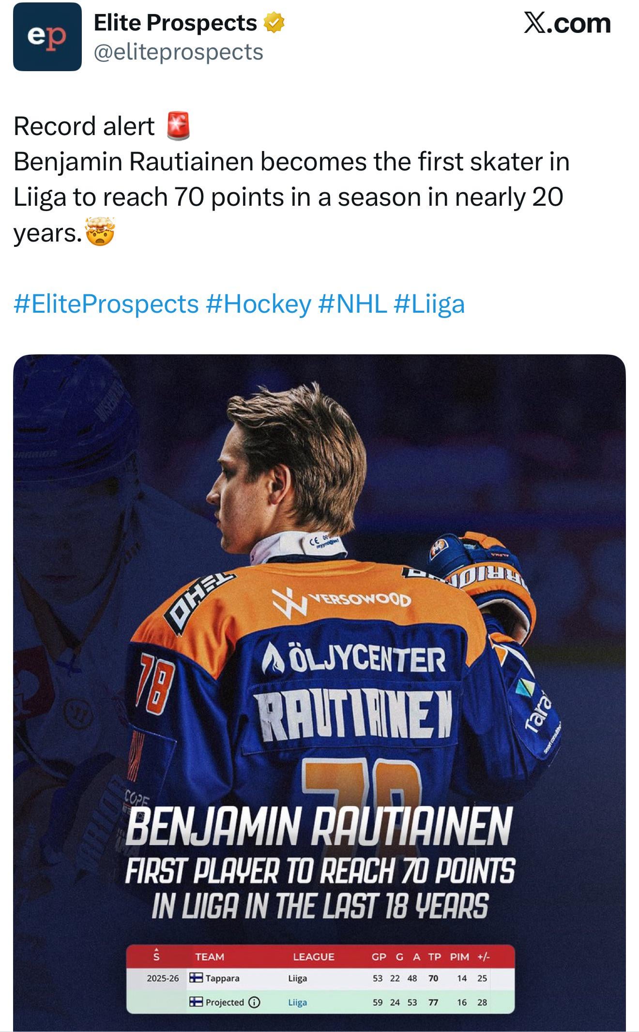
Task: Open the #Liiga hashtag
Action: click(429, 304)
